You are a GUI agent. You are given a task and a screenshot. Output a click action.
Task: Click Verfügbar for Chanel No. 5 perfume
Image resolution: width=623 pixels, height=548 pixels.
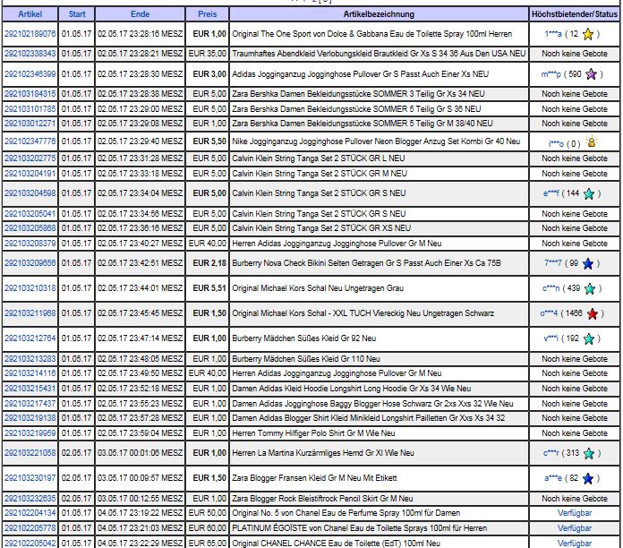coord(575,513)
